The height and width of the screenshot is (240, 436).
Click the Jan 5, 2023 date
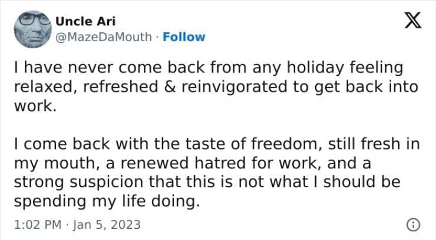pyautogui.click(x=108, y=225)
